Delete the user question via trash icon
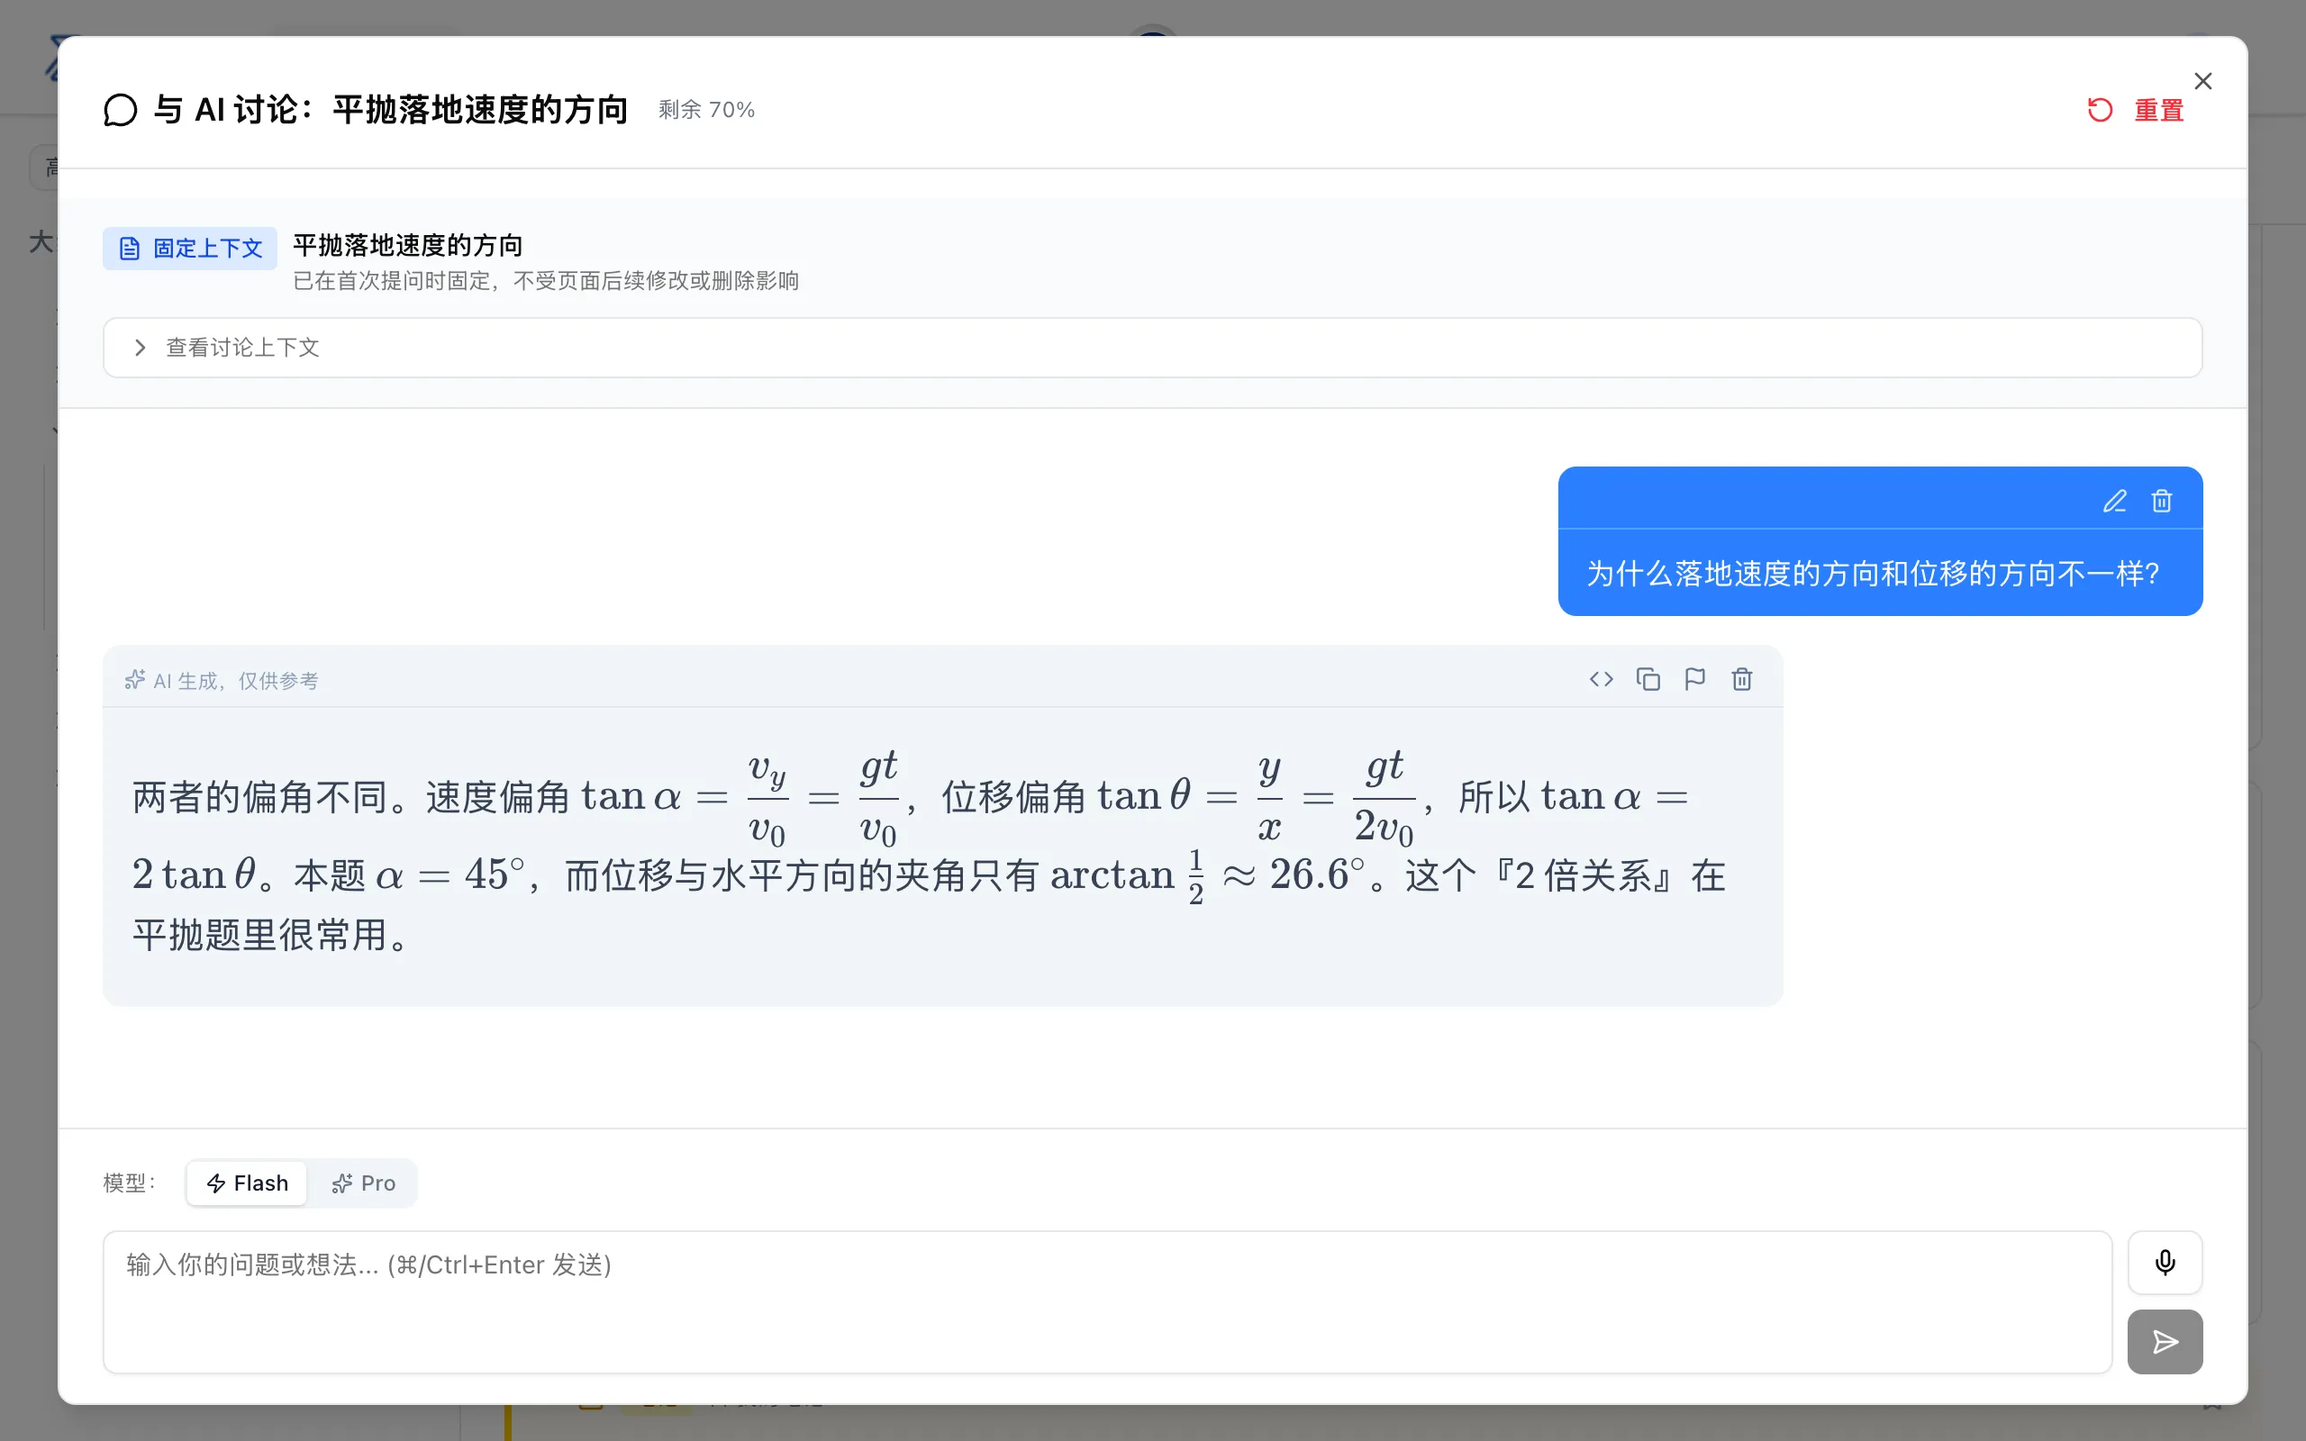 (x=2161, y=502)
